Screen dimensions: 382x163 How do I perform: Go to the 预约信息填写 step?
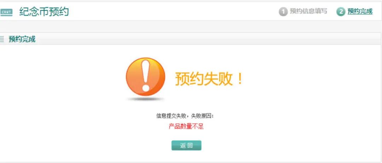(x=308, y=11)
